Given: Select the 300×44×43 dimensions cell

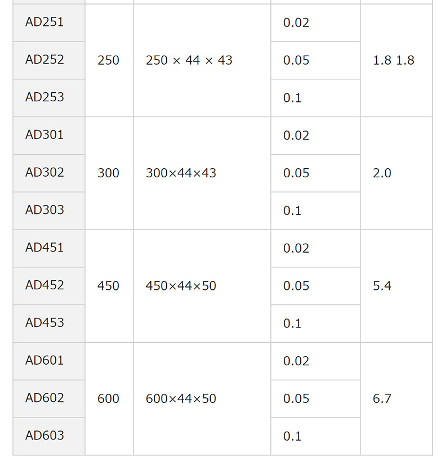Looking at the screenshot, I should pos(181,173).
